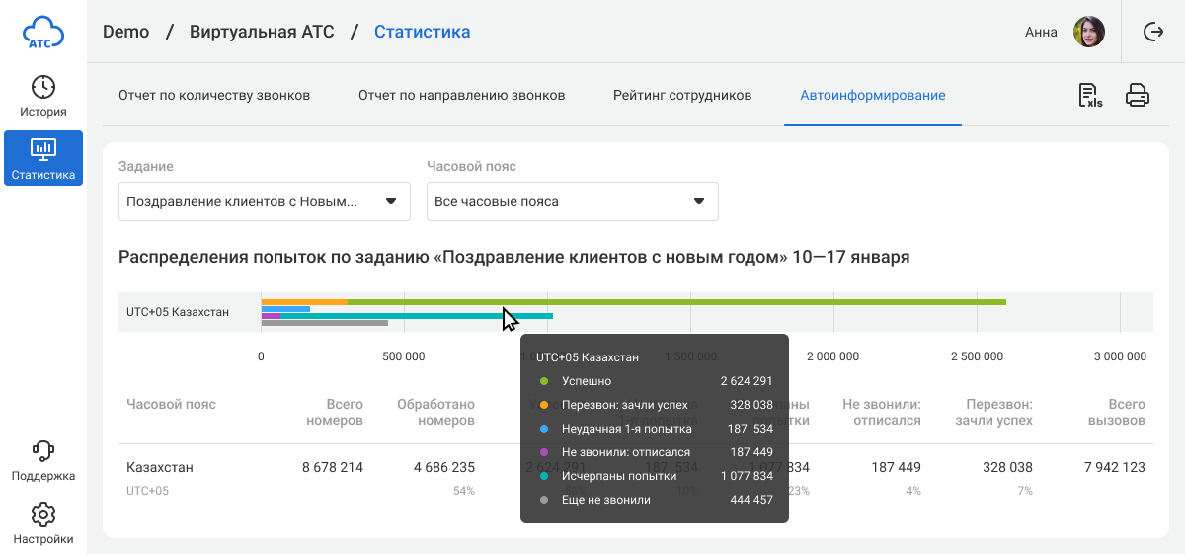Click the Автоинформирование tab
This screenshot has width=1185, height=554.
click(873, 96)
